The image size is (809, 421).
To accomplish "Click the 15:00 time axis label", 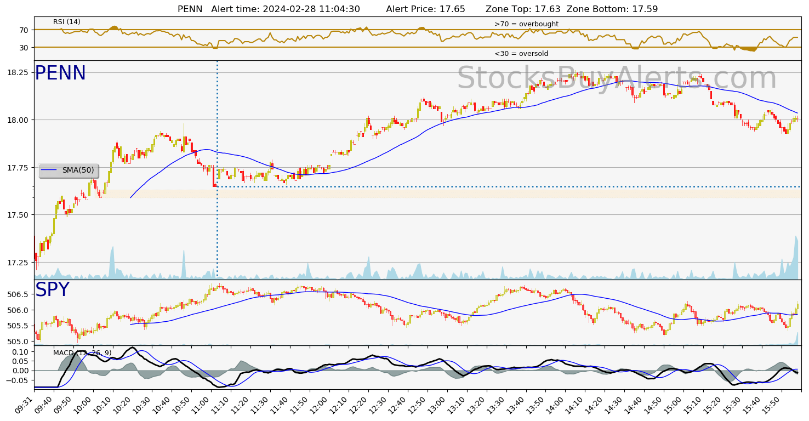I will pyautogui.click(x=674, y=406).
